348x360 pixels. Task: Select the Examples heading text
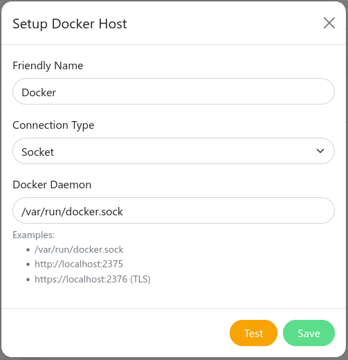point(33,235)
